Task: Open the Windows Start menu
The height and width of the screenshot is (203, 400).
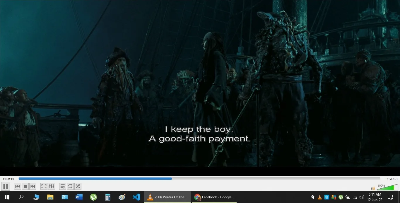Action: click(x=7, y=197)
